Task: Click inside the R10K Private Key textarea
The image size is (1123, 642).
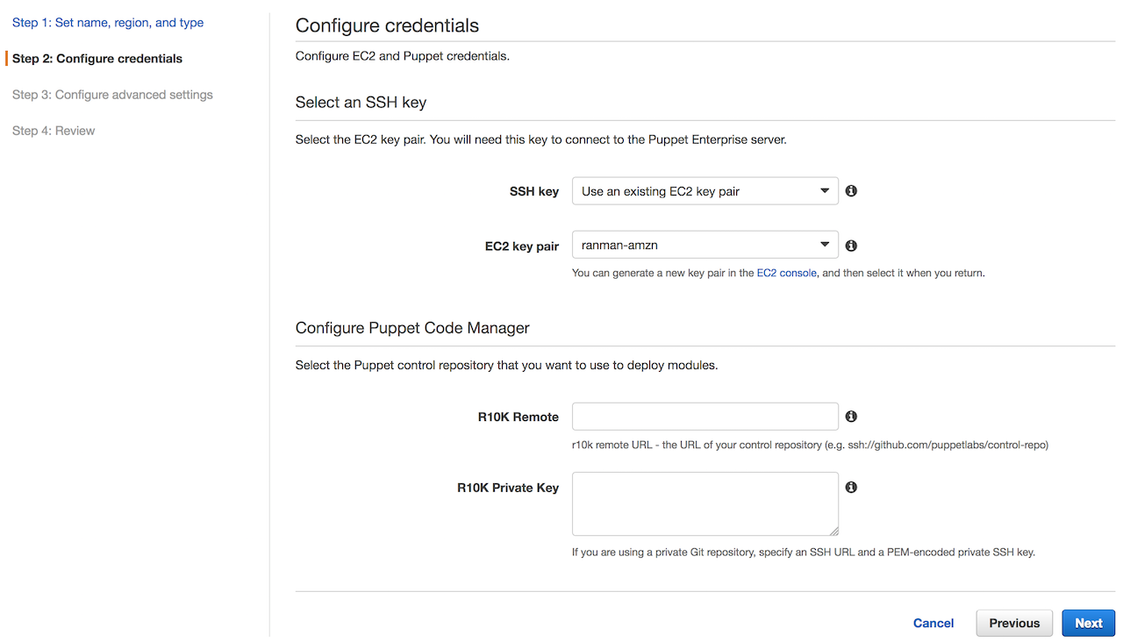Action: coord(705,503)
